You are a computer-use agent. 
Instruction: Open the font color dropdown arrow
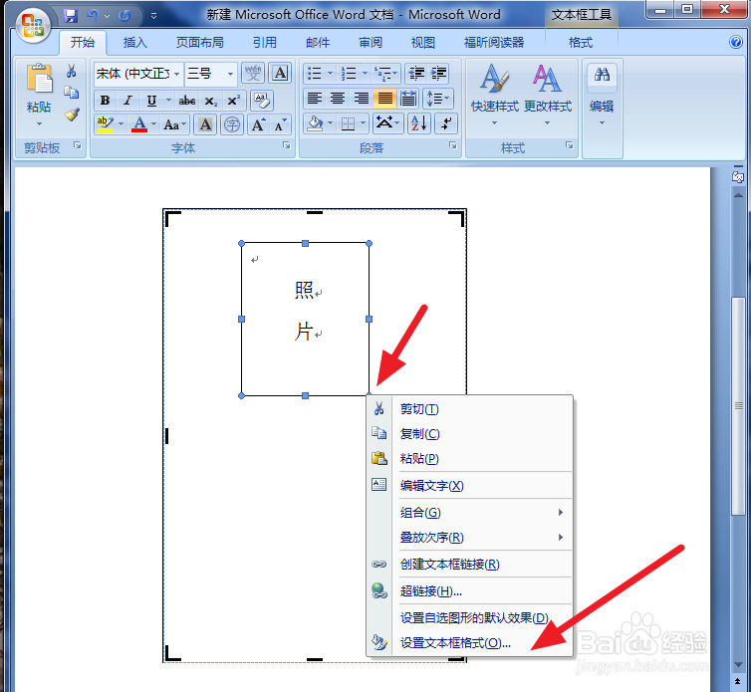154,124
